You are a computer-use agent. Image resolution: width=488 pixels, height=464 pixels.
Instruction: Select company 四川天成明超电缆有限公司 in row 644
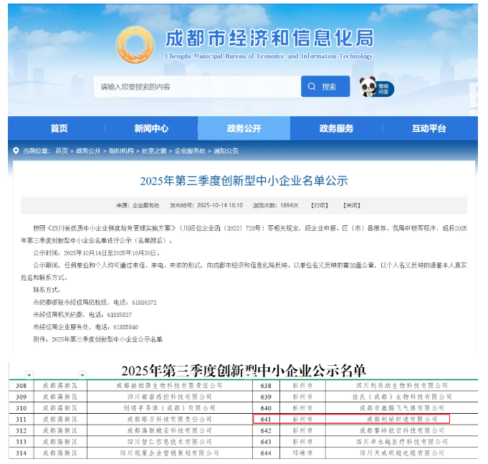pyautogui.click(x=402, y=453)
